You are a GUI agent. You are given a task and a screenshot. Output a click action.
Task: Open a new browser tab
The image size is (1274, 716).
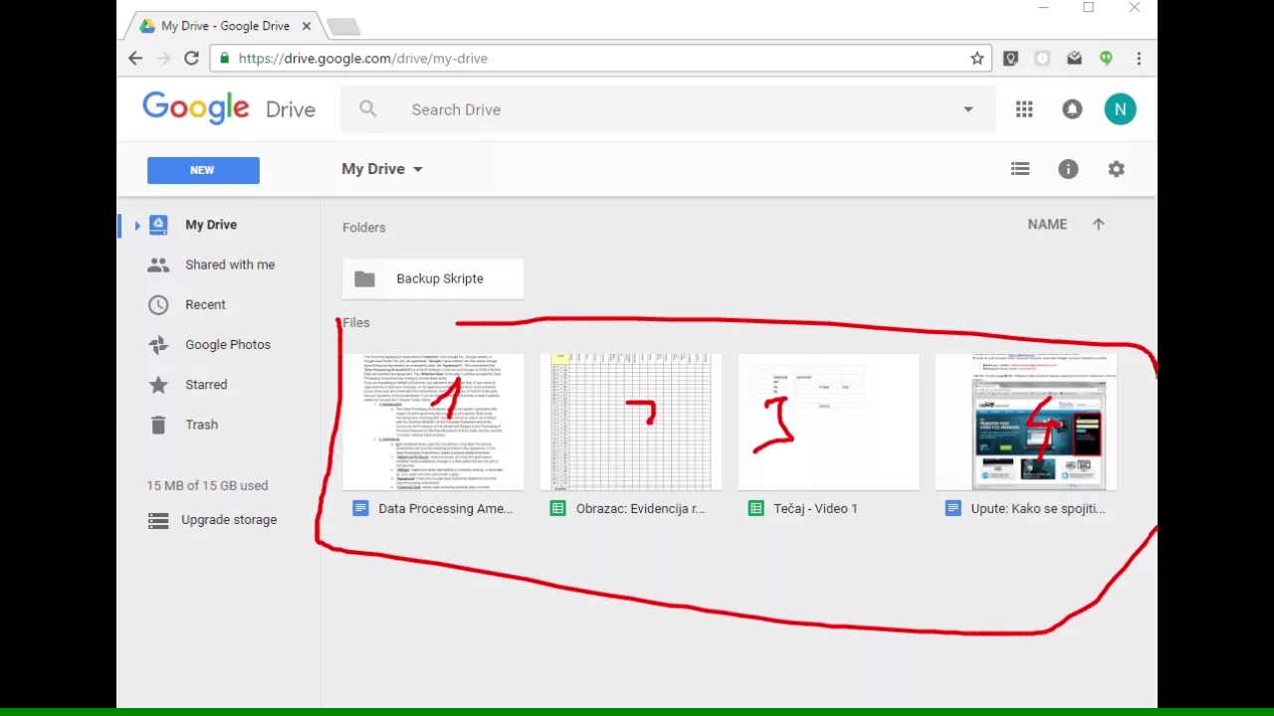coord(342,27)
